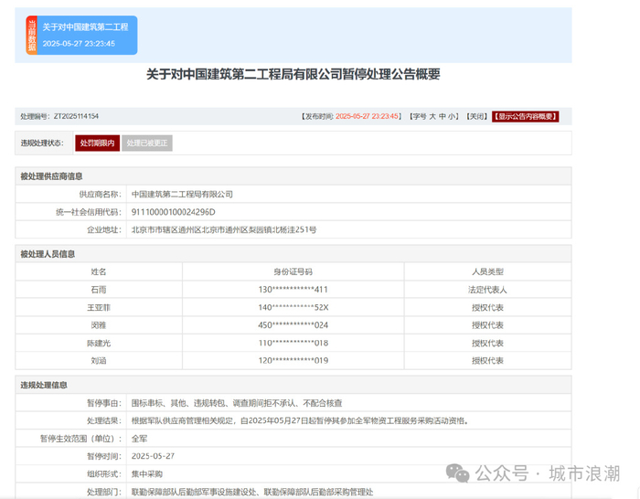This screenshot has height=499, width=640.
Task: Click ID number 110************018
Action: pos(293,343)
